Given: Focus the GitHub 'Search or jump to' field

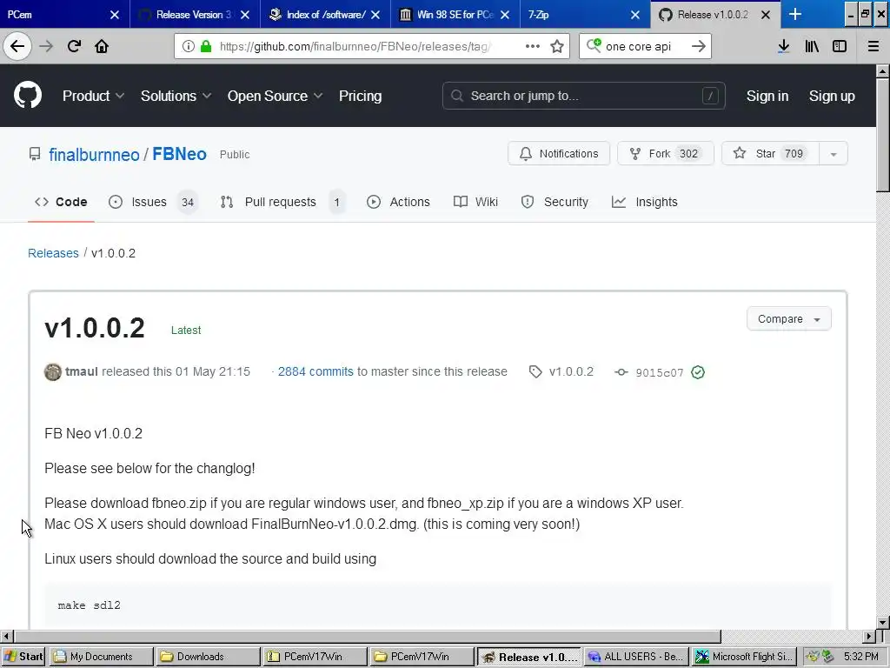Looking at the screenshot, I should click(x=583, y=96).
